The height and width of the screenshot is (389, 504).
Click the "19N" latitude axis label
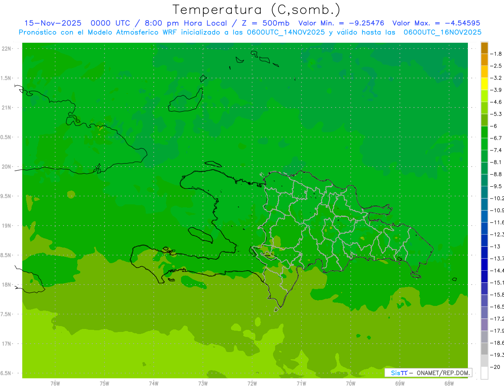click(6, 226)
